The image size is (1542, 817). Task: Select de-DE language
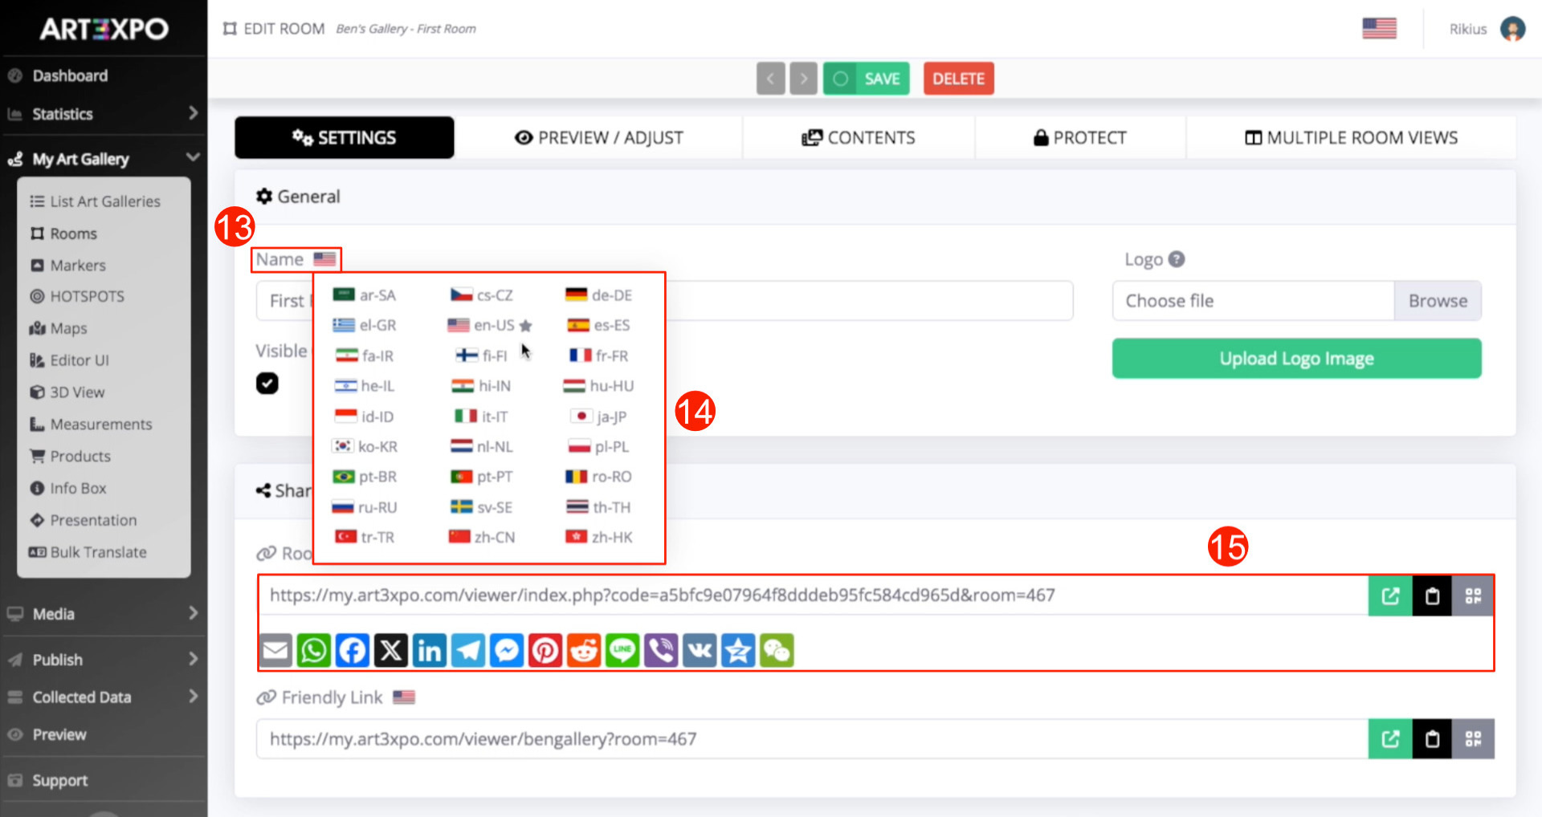(x=599, y=295)
